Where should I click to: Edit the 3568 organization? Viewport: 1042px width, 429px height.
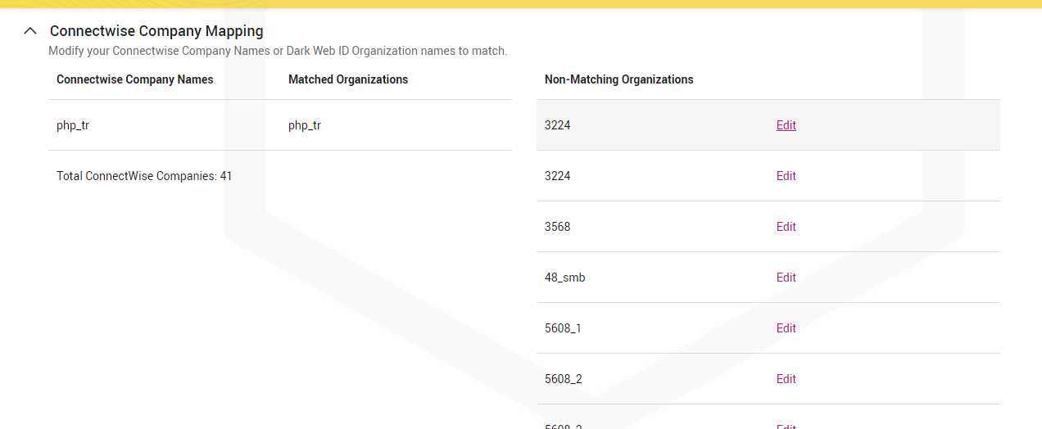click(786, 227)
